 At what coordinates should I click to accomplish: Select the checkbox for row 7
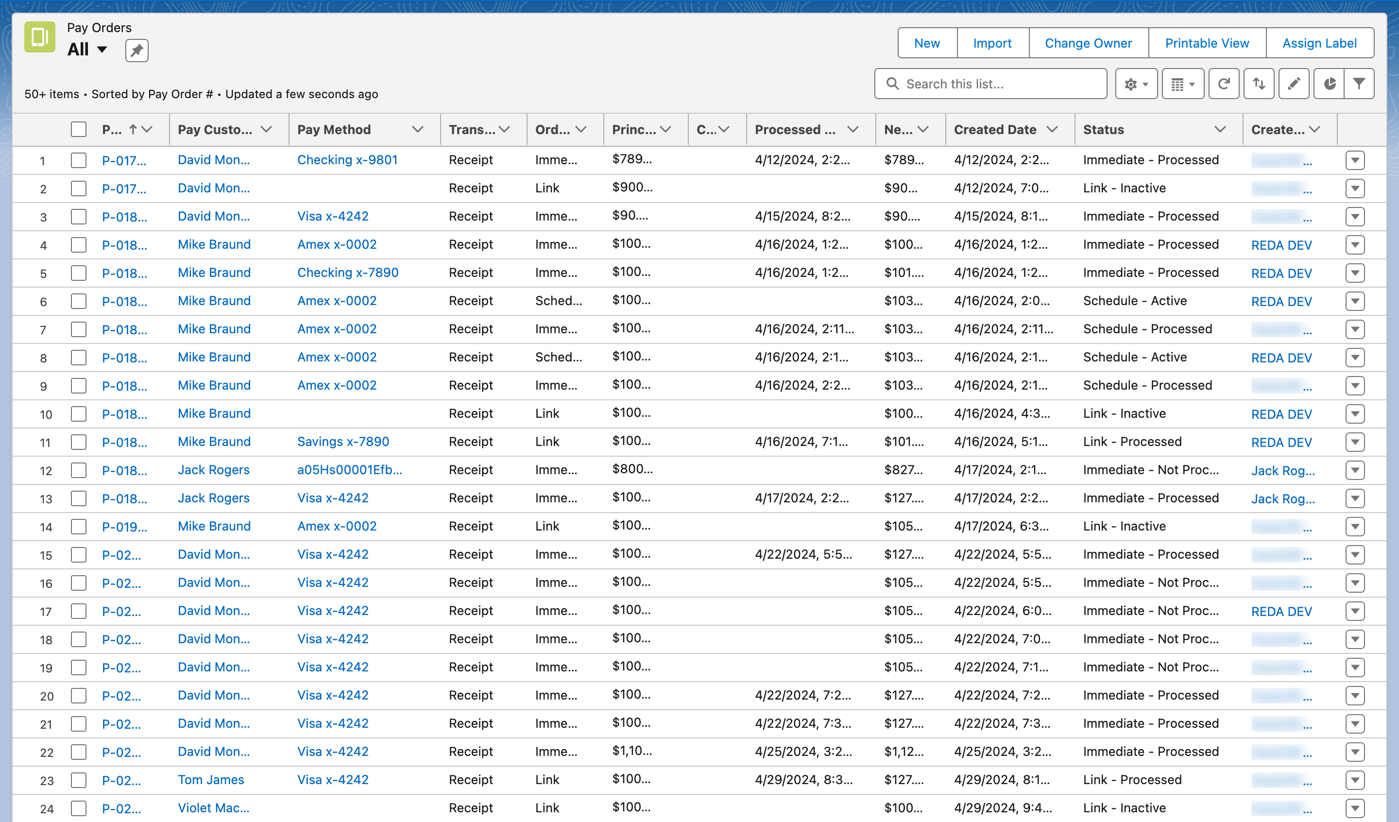click(79, 329)
